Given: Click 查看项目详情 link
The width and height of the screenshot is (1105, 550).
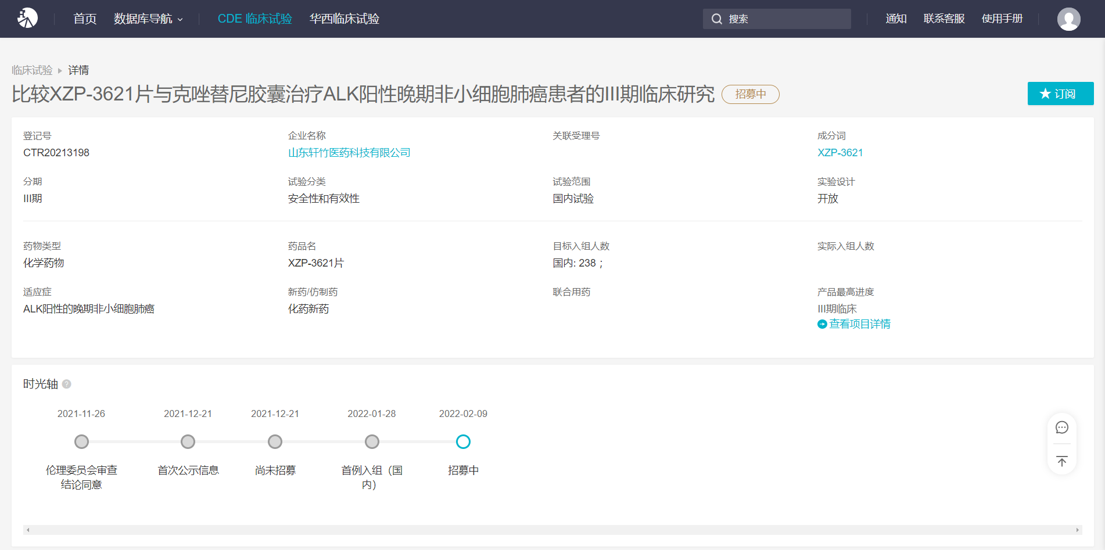Looking at the screenshot, I should 859,324.
